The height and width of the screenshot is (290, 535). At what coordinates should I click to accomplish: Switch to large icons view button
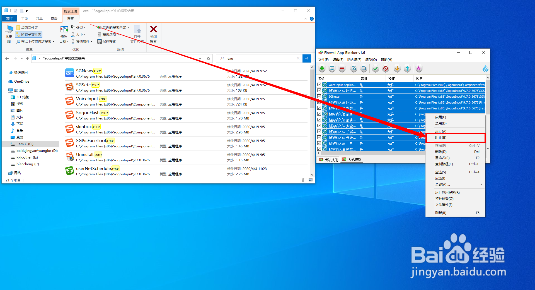tap(311, 180)
